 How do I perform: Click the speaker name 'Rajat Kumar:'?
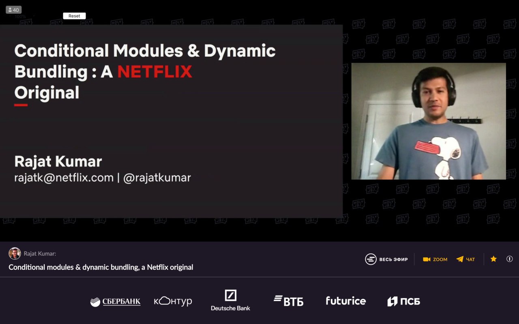(x=40, y=254)
